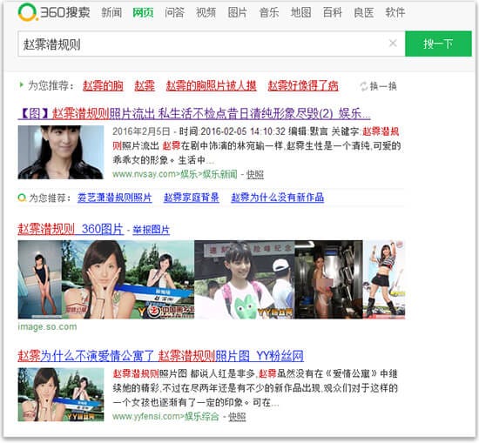
Task: Open the third red suggestion ending in 被人摸
Action: (x=211, y=86)
